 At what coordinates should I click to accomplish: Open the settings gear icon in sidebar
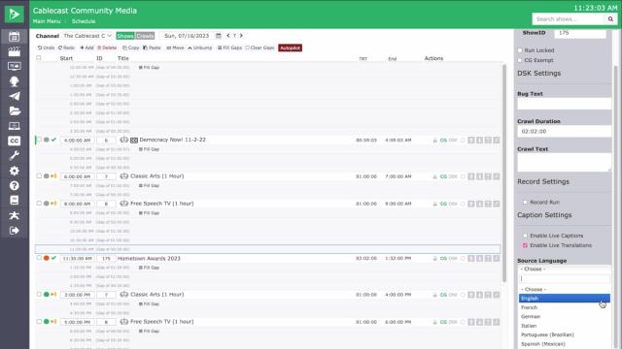point(15,171)
